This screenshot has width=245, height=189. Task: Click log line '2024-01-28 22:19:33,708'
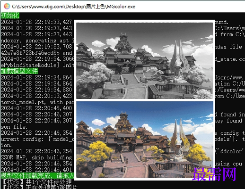click(36, 47)
